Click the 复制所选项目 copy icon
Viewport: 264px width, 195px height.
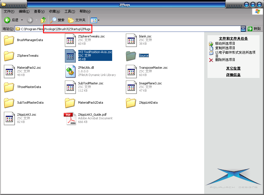tap(211, 48)
